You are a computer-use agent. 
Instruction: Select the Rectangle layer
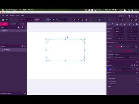[x=14, y=50]
